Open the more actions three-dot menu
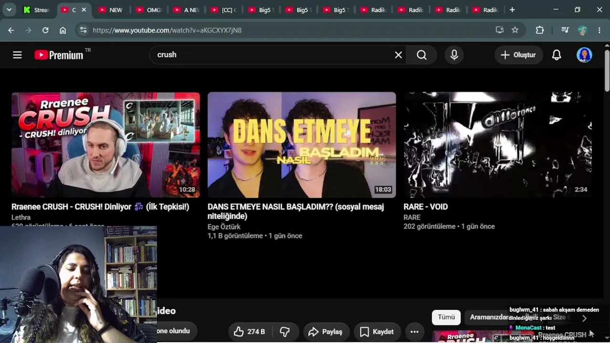Screen dimensions: 610x343 pyautogui.click(x=414, y=332)
